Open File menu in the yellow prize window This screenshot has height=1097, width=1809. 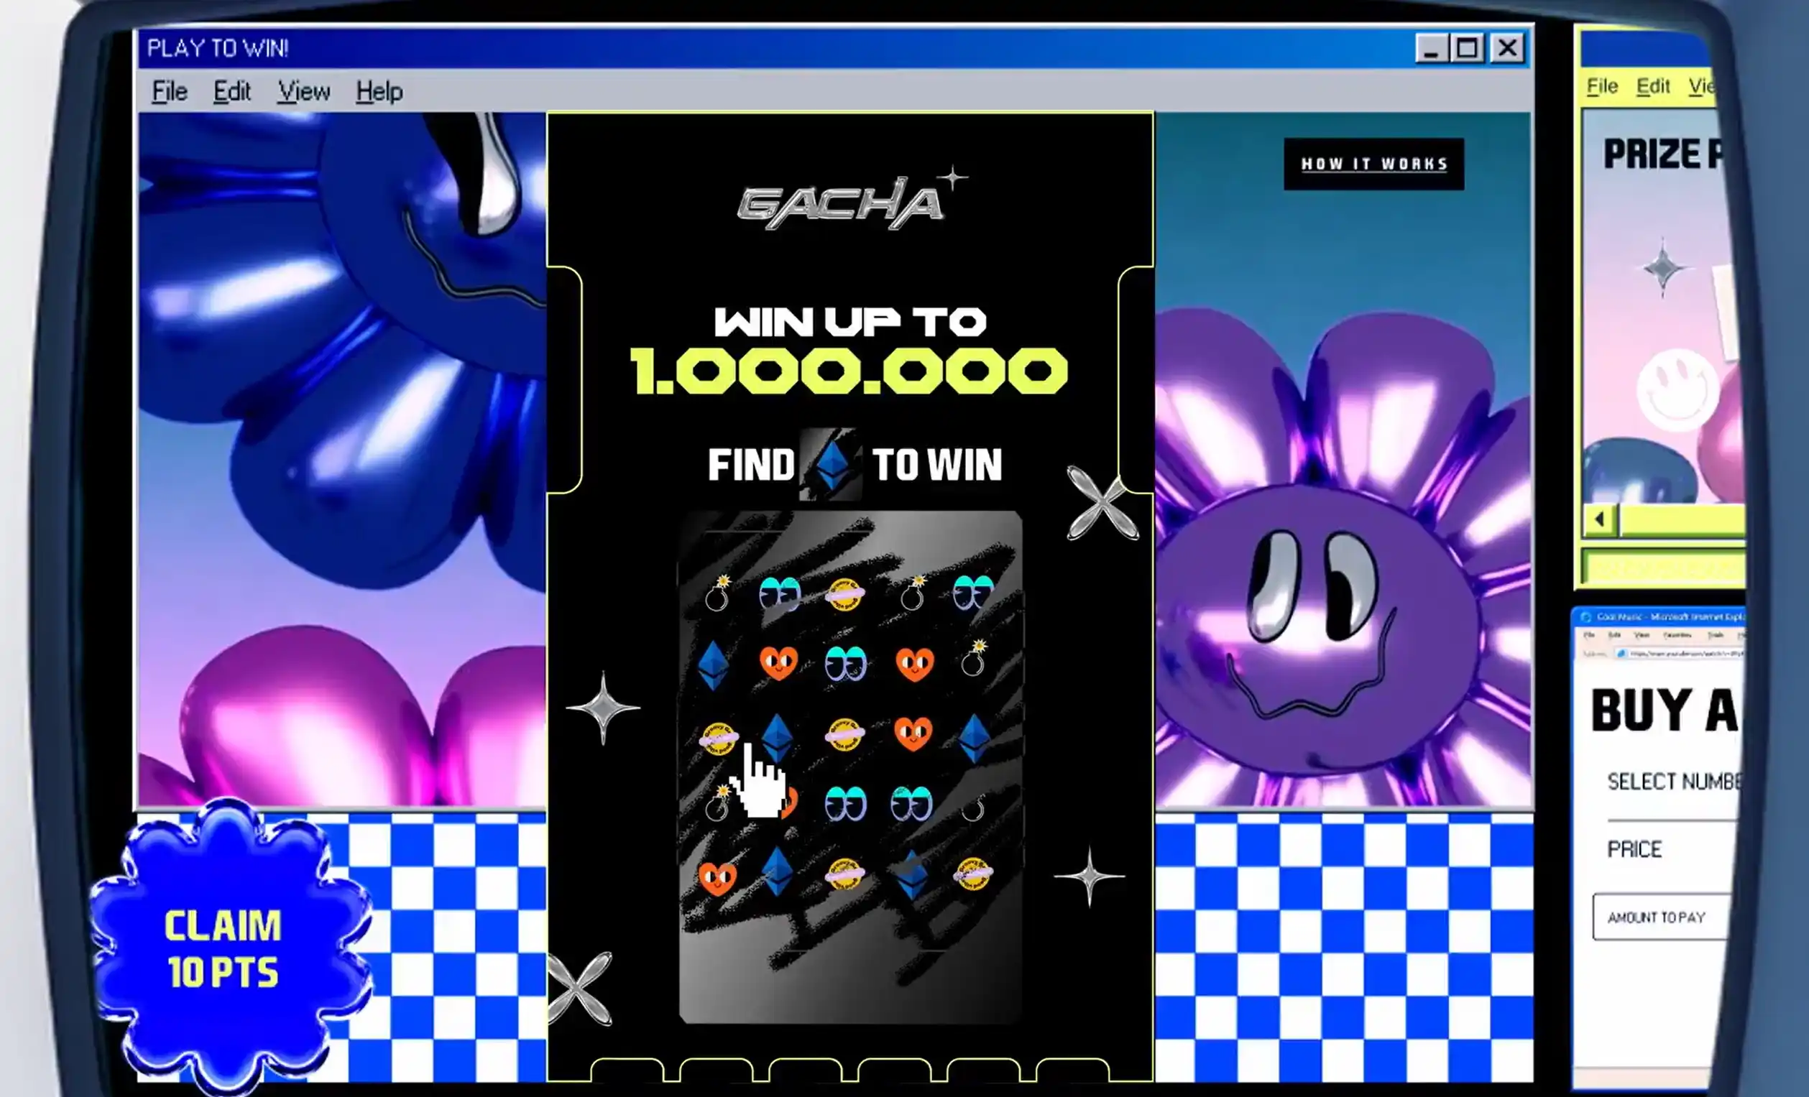pos(1602,87)
